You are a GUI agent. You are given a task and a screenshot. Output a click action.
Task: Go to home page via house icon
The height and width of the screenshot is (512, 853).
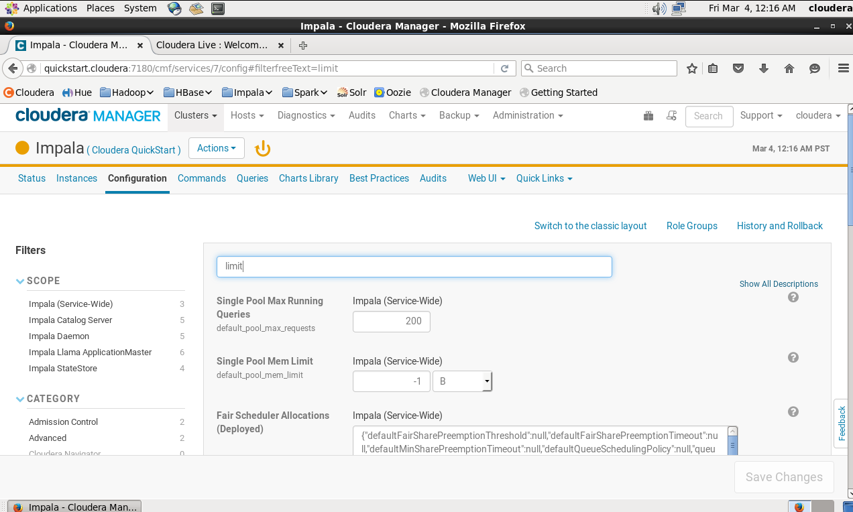click(789, 68)
